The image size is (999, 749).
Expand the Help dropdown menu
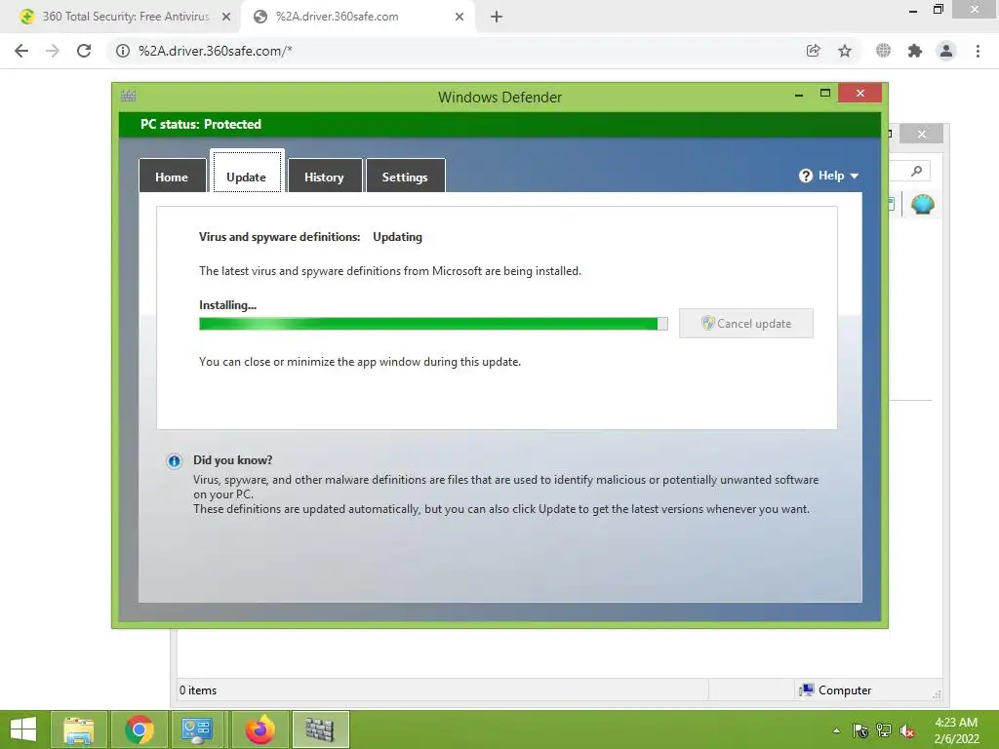pyautogui.click(x=829, y=176)
